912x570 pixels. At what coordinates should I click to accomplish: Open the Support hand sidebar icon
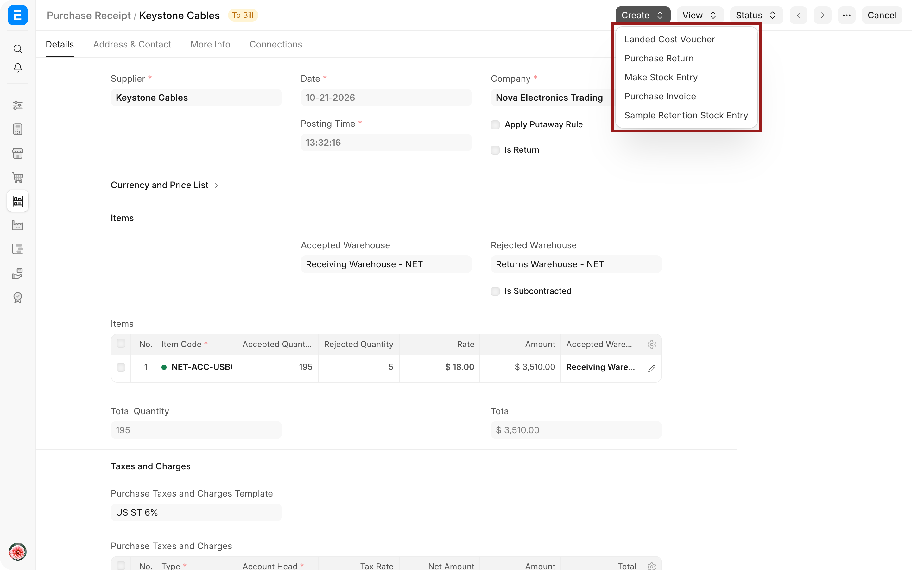pos(18,273)
